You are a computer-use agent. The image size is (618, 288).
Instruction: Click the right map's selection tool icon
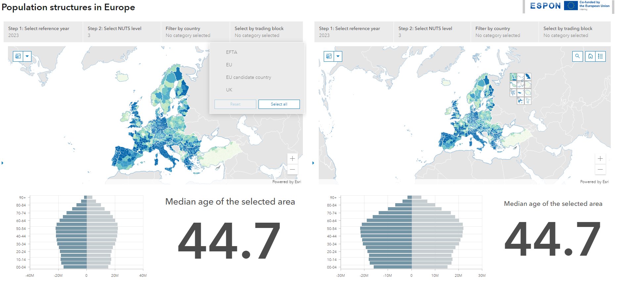[x=329, y=56]
